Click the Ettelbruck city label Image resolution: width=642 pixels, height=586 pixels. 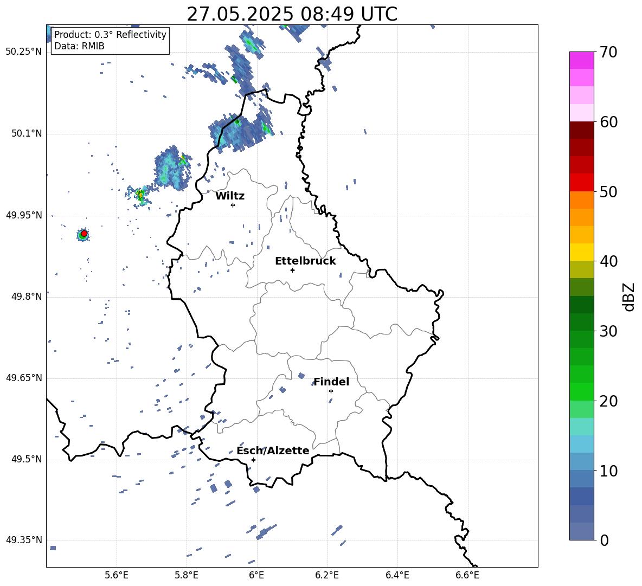[305, 261]
